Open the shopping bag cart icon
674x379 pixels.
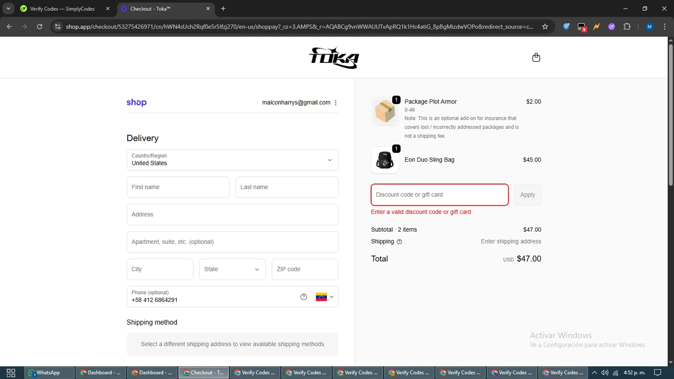tap(536, 57)
